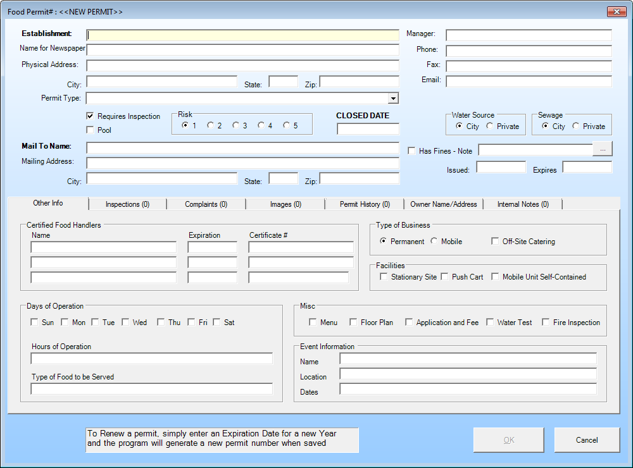Tick the Wed day checkbox

125,322
